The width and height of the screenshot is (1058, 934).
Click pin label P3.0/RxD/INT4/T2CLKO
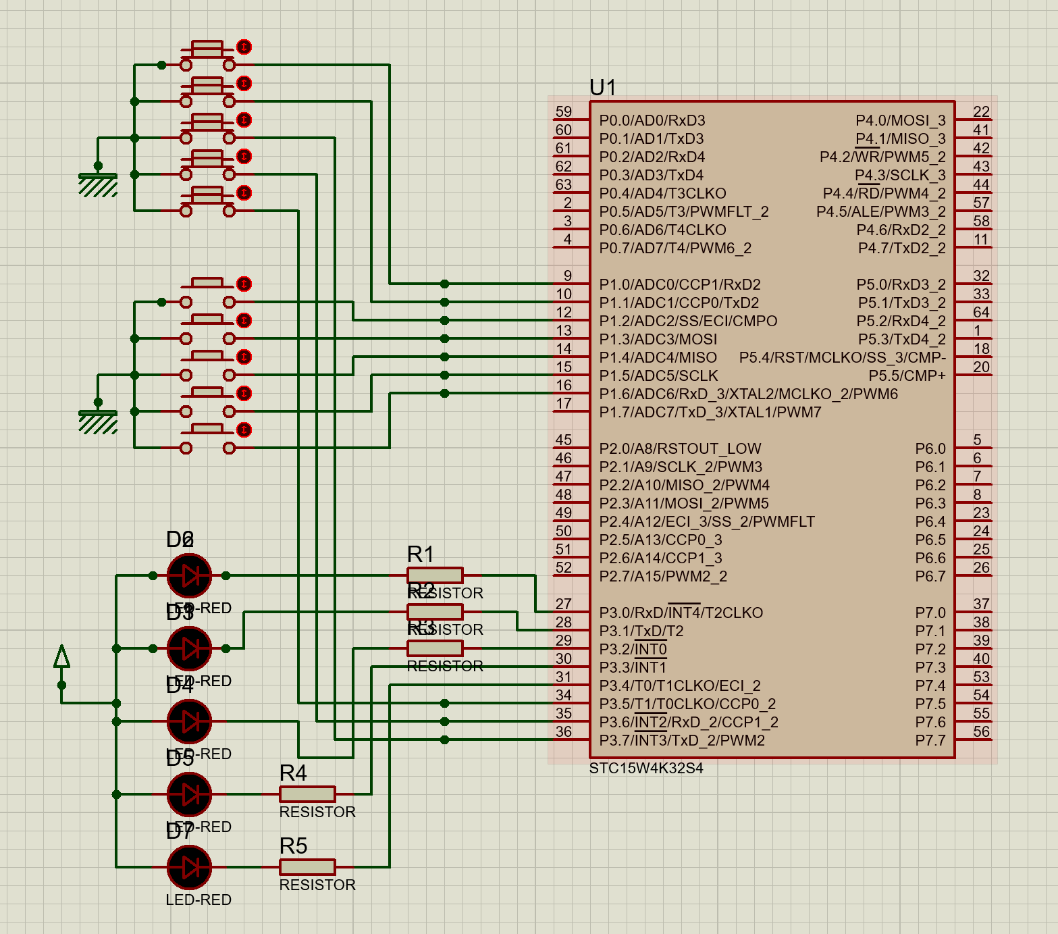[681, 613]
